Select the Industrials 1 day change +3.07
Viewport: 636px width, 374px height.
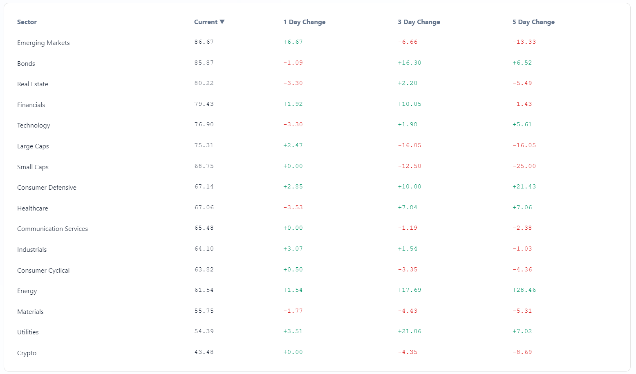point(293,249)
